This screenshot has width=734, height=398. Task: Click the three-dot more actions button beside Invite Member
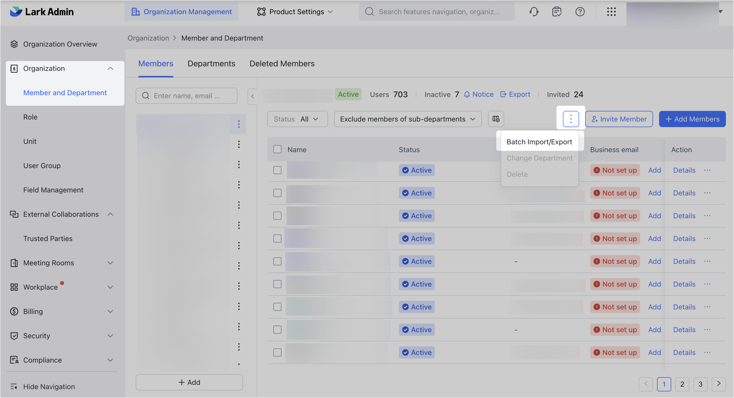tap(571, 119)
